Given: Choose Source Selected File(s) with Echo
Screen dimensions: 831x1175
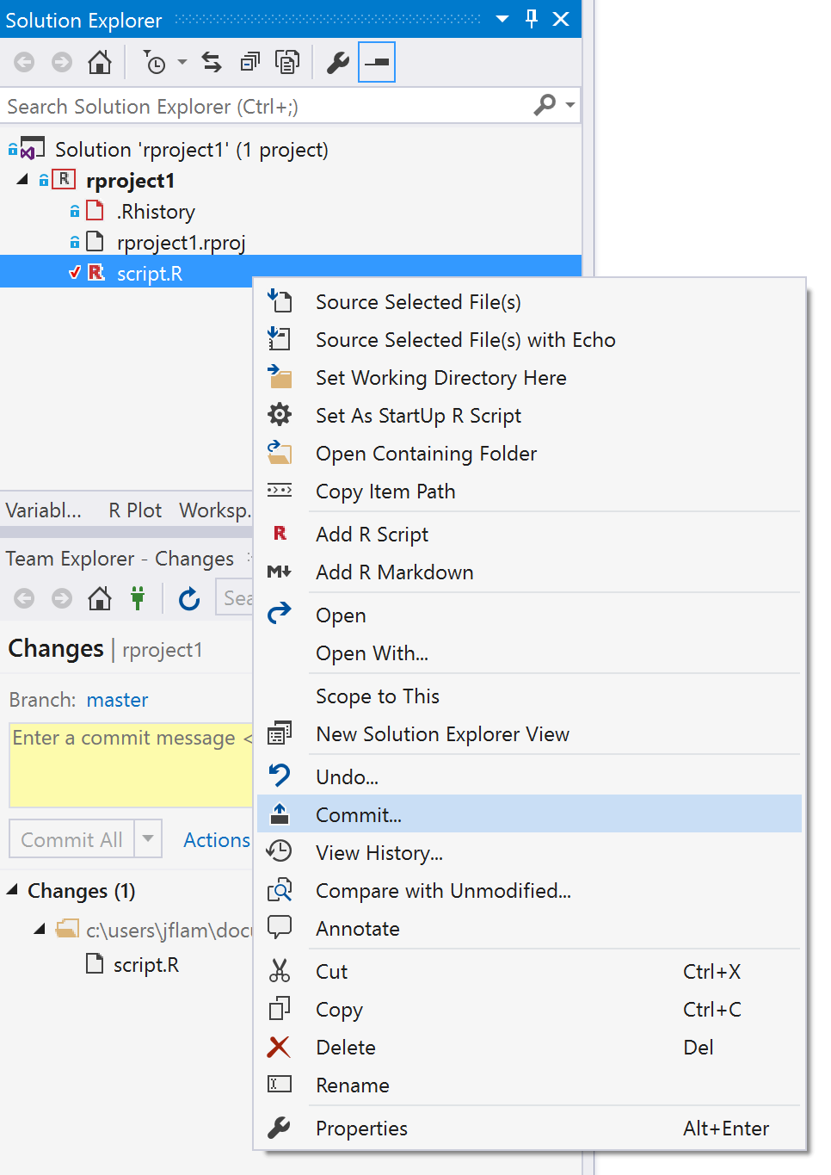Looking at the screenshot, I should pyautogui.click(x=529, y=340).
